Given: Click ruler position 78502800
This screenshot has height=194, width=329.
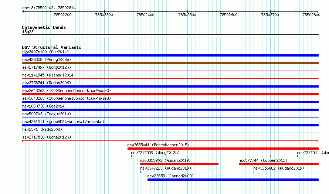Looking at the screenshot, I should 311,15.
